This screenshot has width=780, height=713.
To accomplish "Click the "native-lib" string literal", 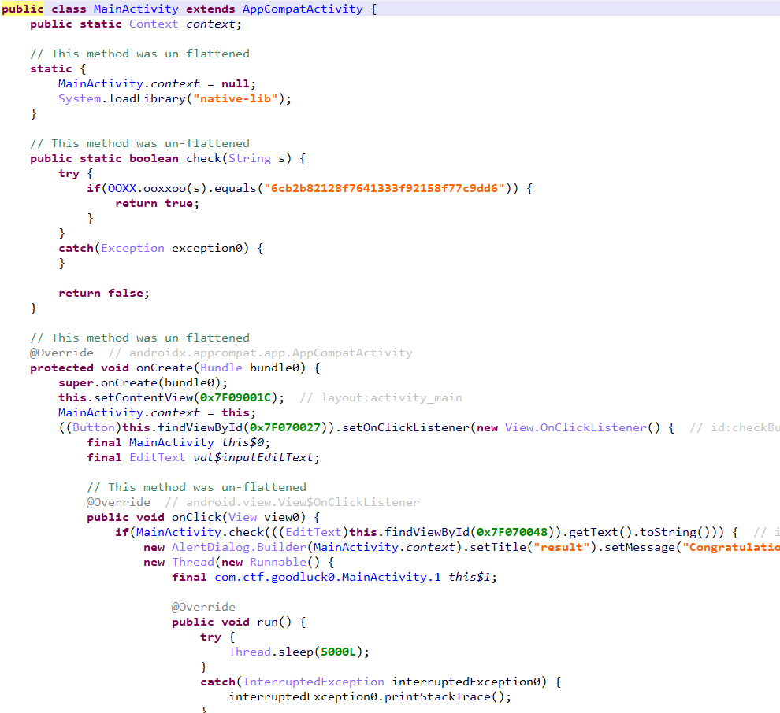I will [236, 98].
